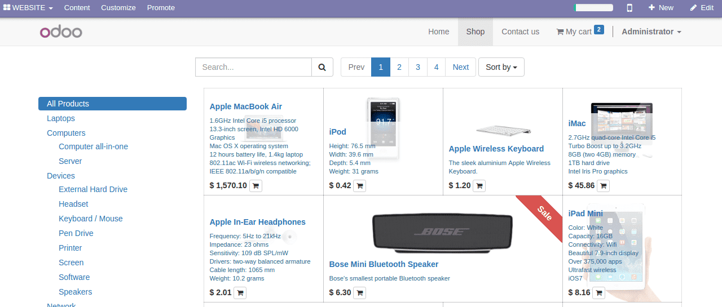
Task: Click the iPod product image
Action: pos(383,128)
